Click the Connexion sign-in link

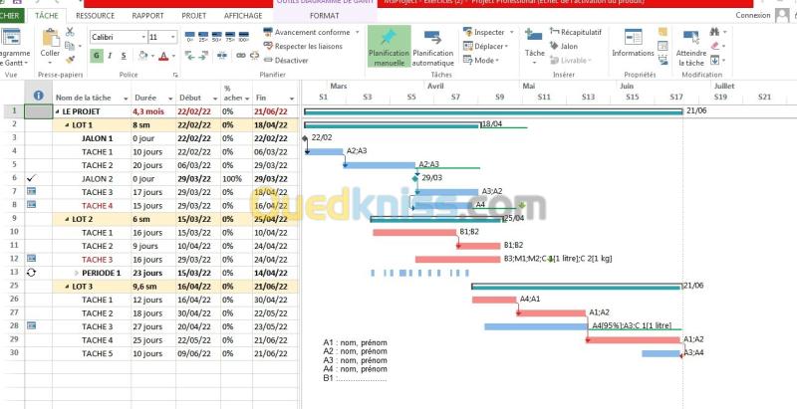click(752, 16)
